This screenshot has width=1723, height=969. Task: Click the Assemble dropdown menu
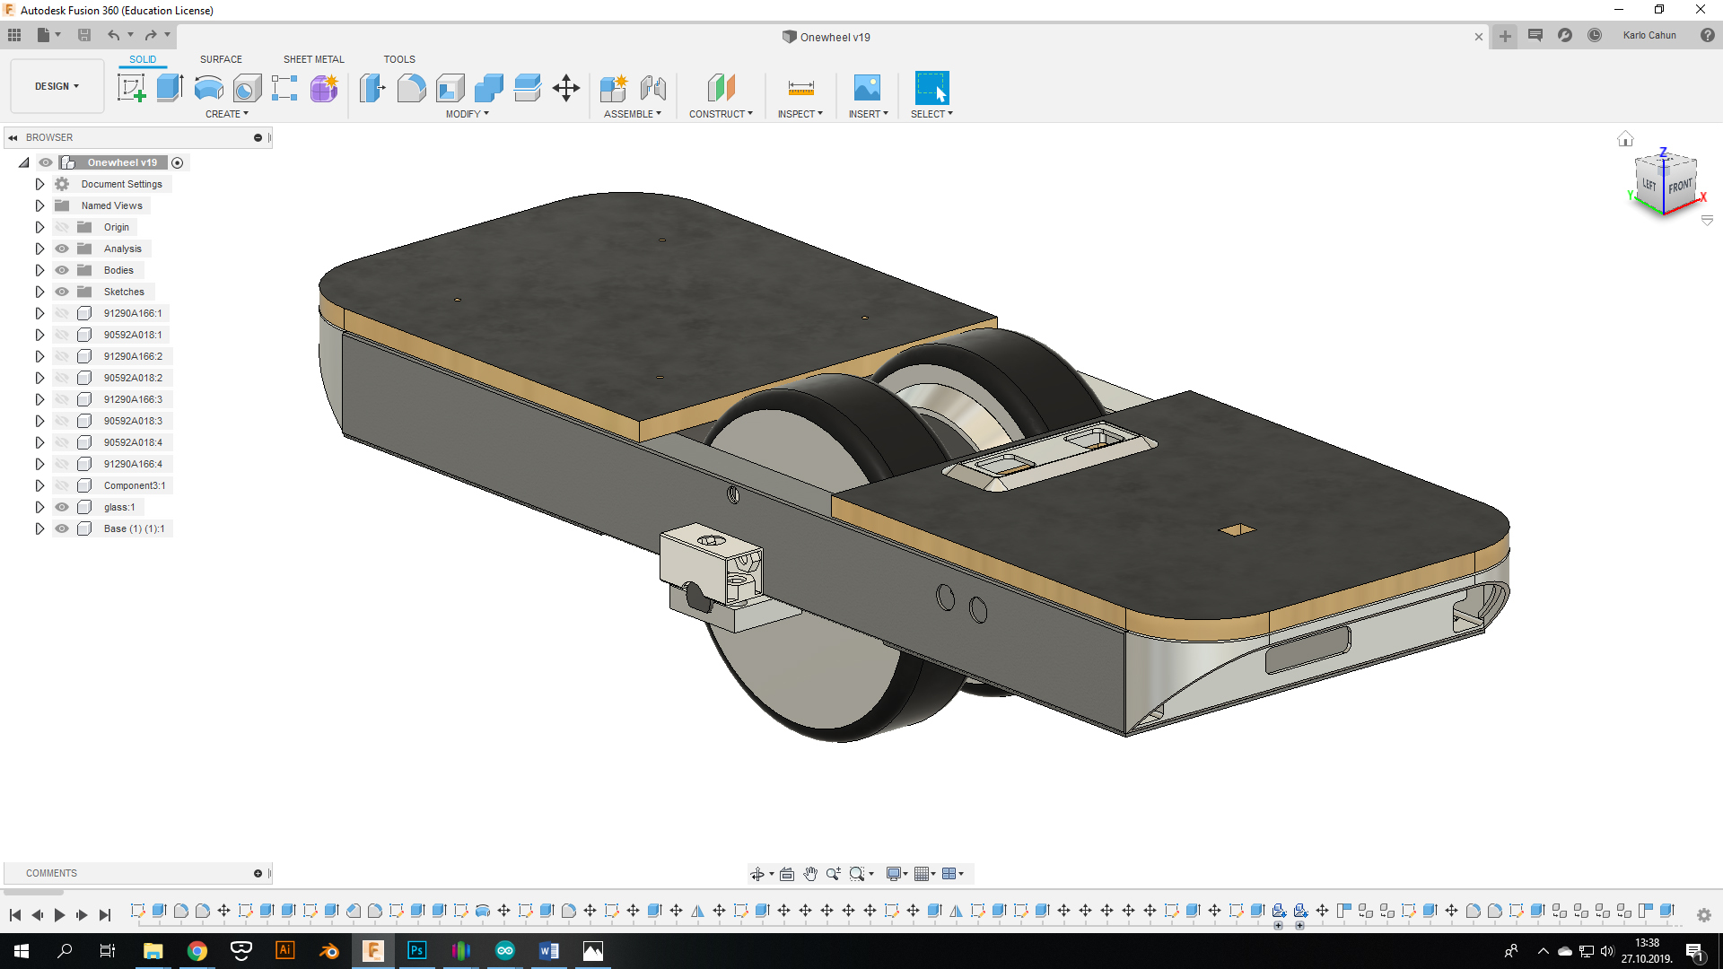(633, 114)
